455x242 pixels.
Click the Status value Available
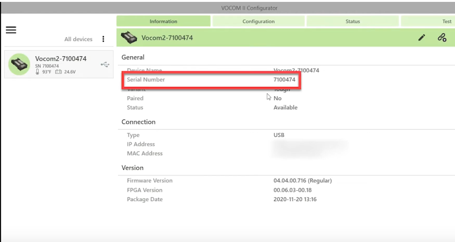coord(285,107)
